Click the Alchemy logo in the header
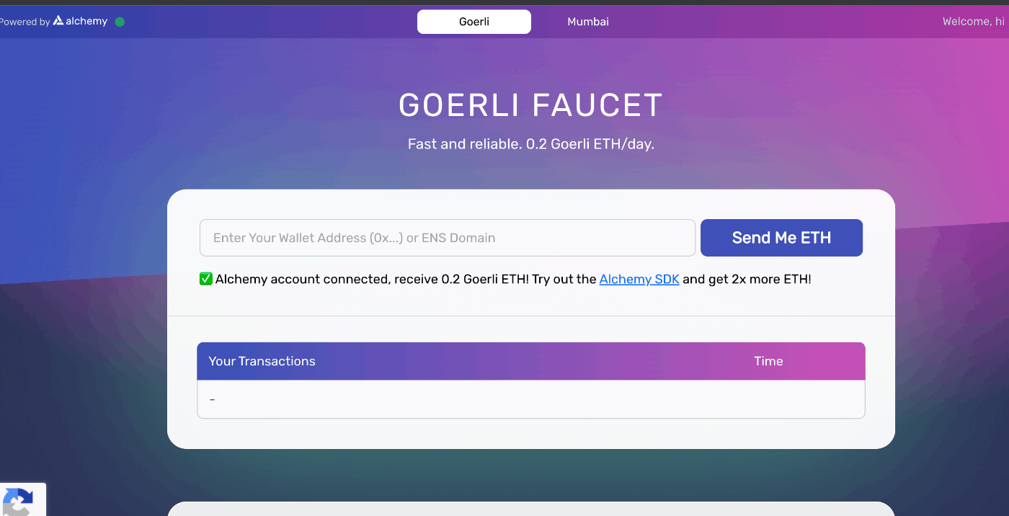Viewport: 1009px width, 516px height. (82, 21)
